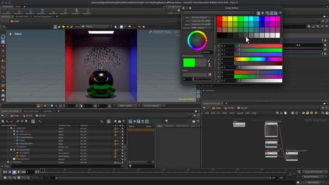Toggle green channel display in render bar
The image size is (329, 185).
click(45, 106)
